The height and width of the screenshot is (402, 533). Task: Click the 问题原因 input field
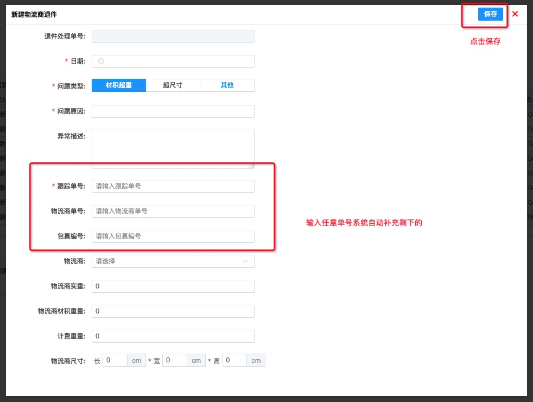[173, 111]
